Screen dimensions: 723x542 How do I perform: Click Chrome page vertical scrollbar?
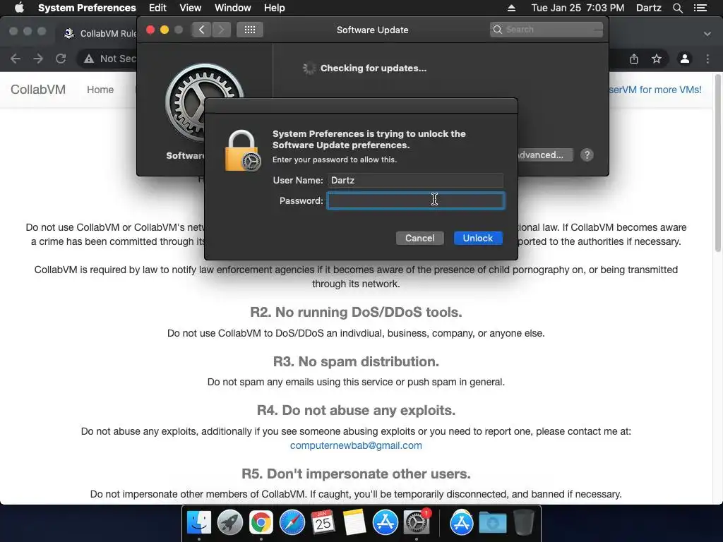[717, 163]
